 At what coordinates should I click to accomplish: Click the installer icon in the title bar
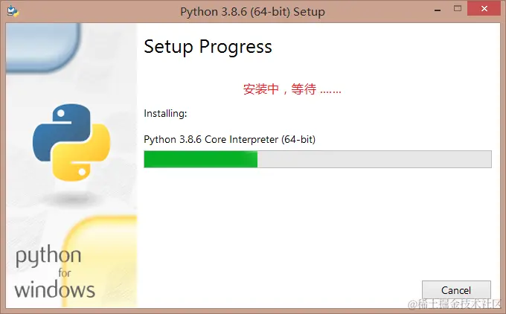pos(13,10)
